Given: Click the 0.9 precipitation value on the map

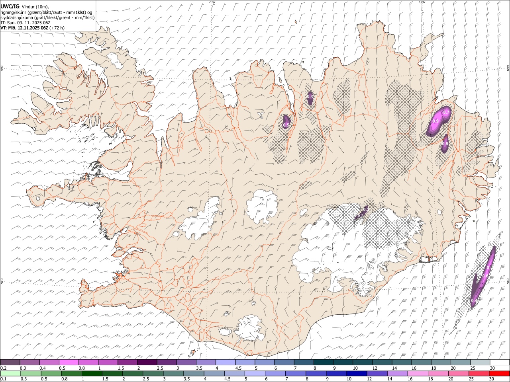Looking at the screenshot, I should 435,121.
